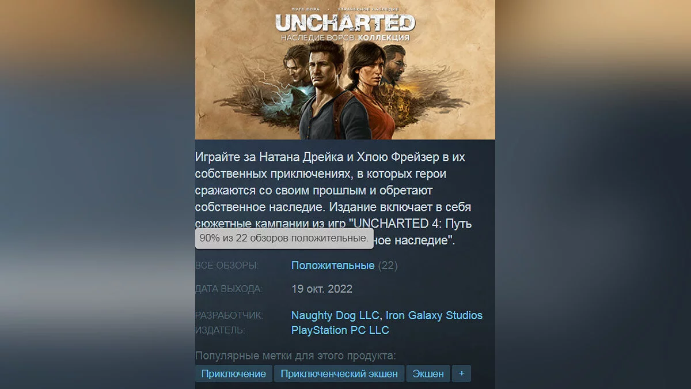Click the (22) review count

[388, 266]
